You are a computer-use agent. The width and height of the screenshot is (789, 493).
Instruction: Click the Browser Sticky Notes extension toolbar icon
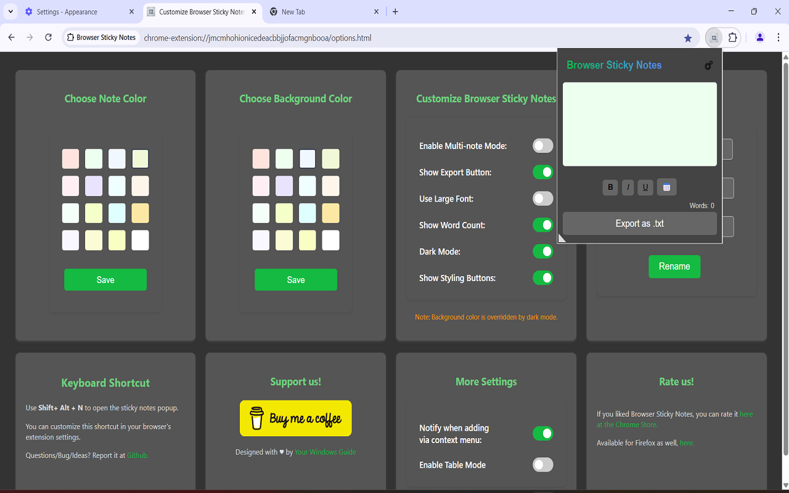(714, 38)
